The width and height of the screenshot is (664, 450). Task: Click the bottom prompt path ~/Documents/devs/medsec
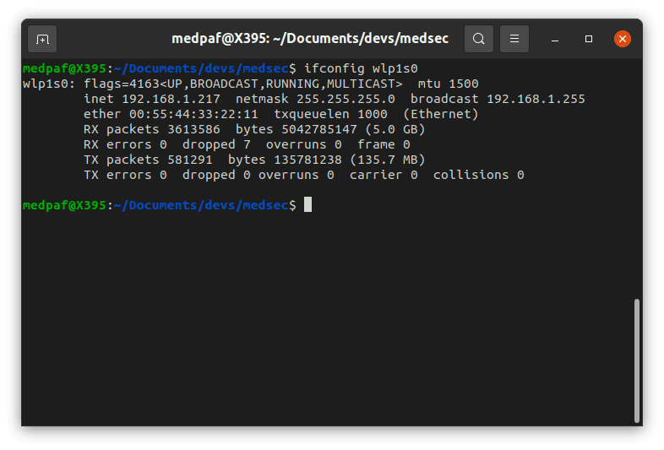(x=201, y=205)
